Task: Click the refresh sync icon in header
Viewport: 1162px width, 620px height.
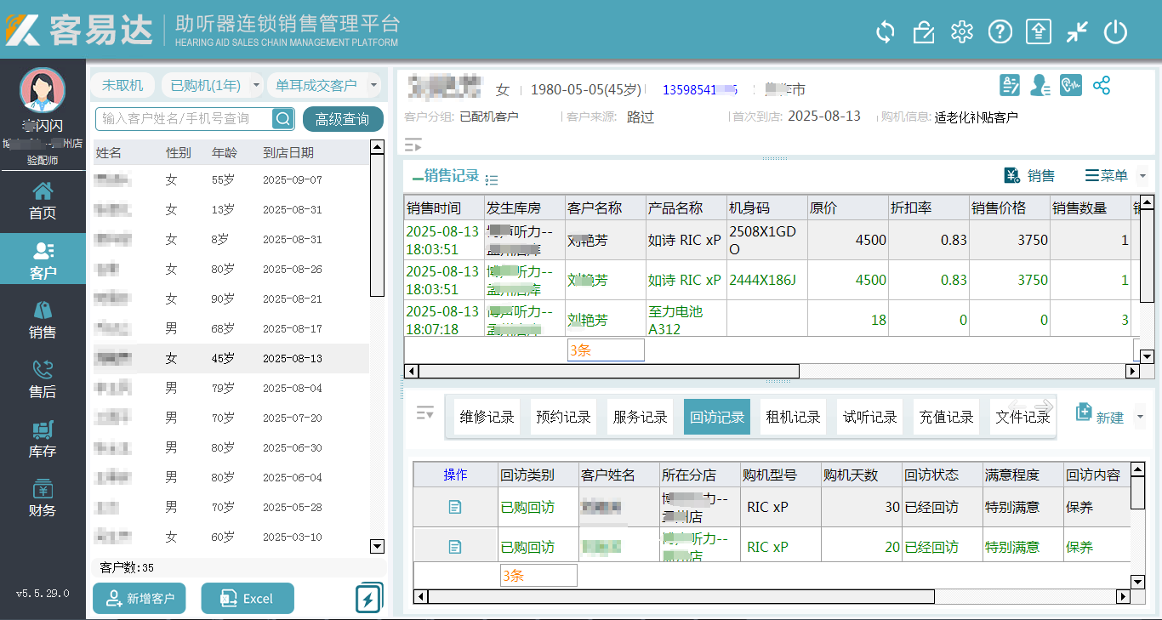Action: (886, 32)
